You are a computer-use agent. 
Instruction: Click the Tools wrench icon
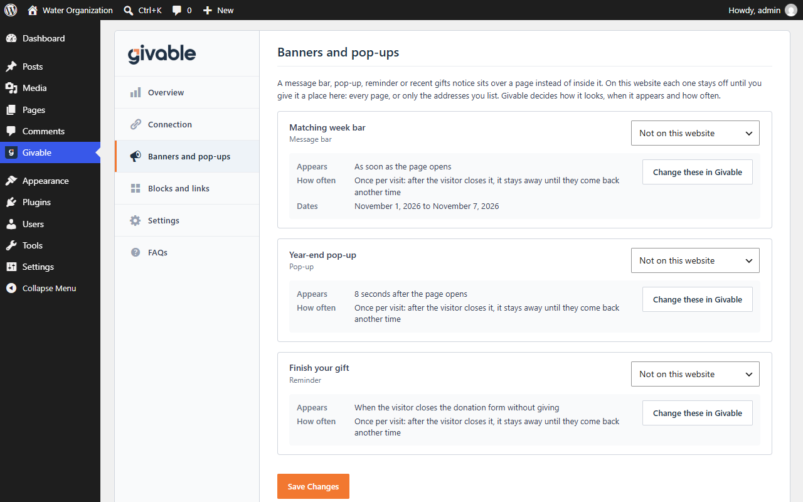click(x=11, y=245)
